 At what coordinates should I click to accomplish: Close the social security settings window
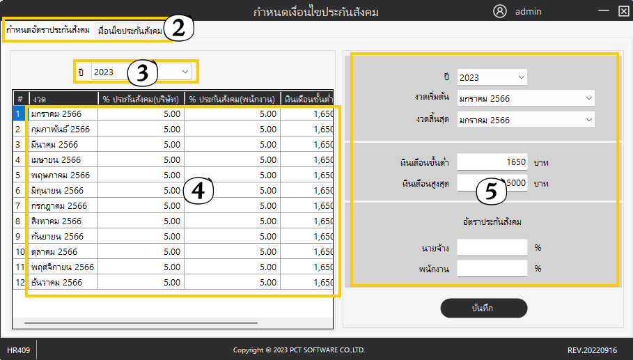click(x=623, y=11)
